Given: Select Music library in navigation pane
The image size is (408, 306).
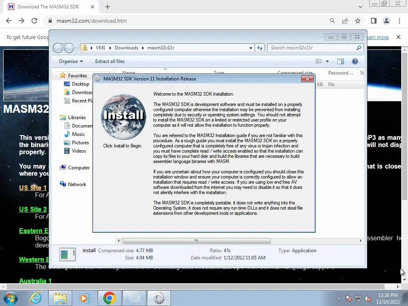Looking at the screenshot, I should pos(78,134).
